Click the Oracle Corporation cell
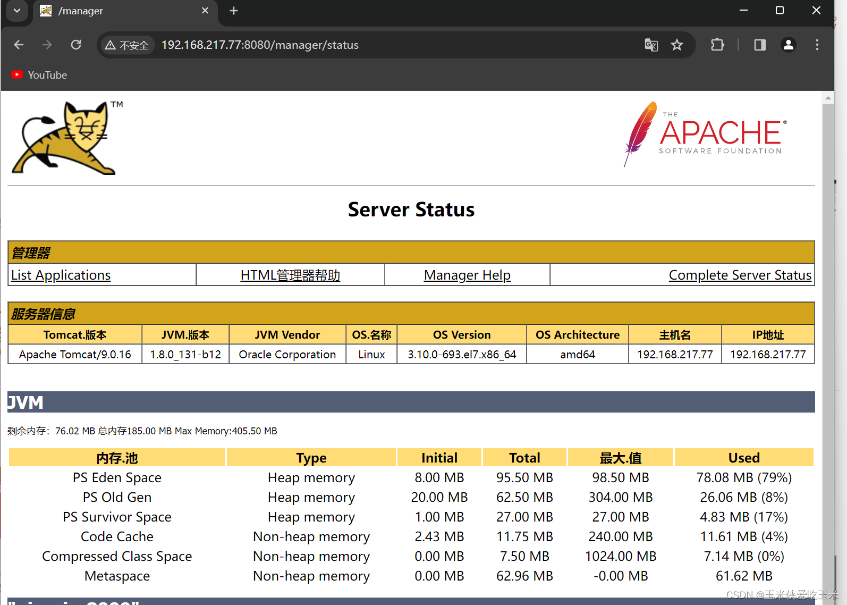The width and height of the screenshot is (847, 605). [x=287, y=355]
